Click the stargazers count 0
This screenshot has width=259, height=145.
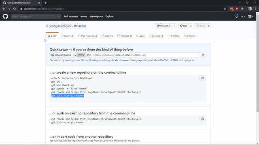[x=191, y=26]
